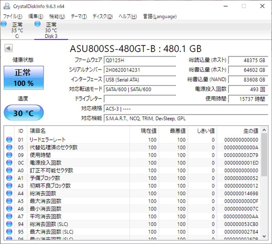Open the ディスク(D) menu
Image resolution: width=272 pixels, height=244 pixels.
tap(103, 17)
